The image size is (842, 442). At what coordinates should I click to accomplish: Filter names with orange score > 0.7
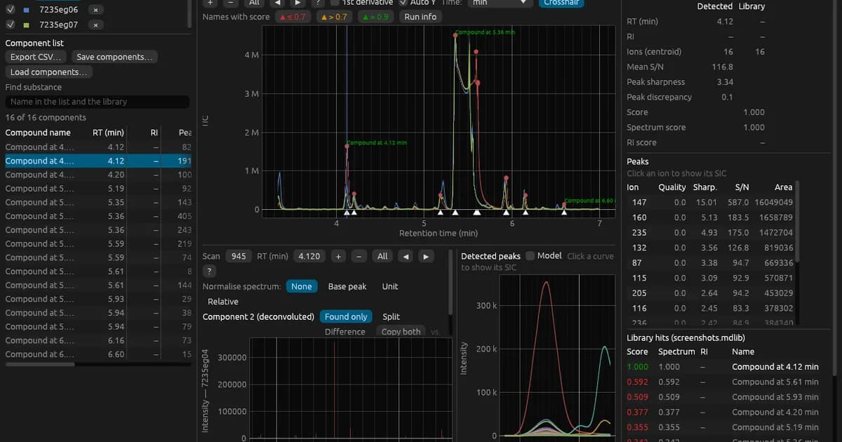pos(334,16)
